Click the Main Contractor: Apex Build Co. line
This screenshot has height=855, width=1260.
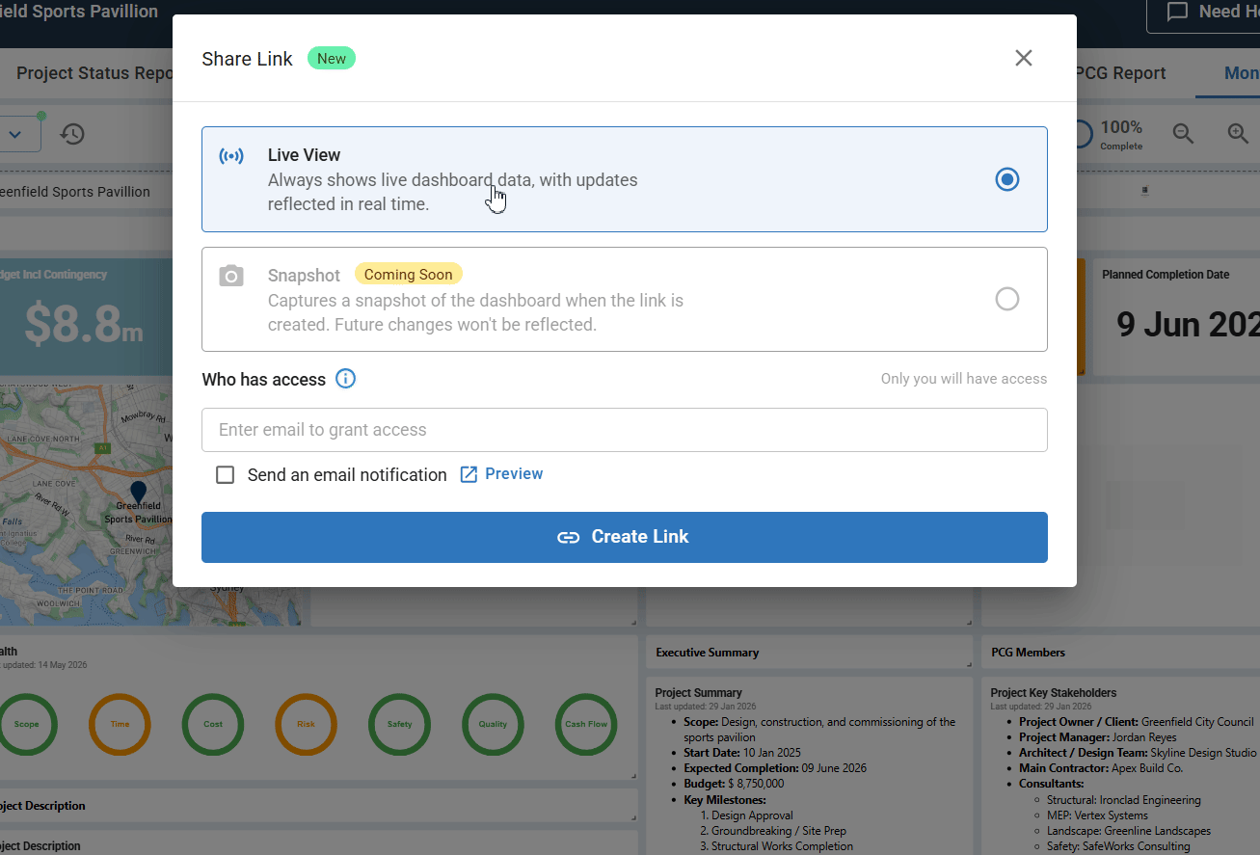1101,768
